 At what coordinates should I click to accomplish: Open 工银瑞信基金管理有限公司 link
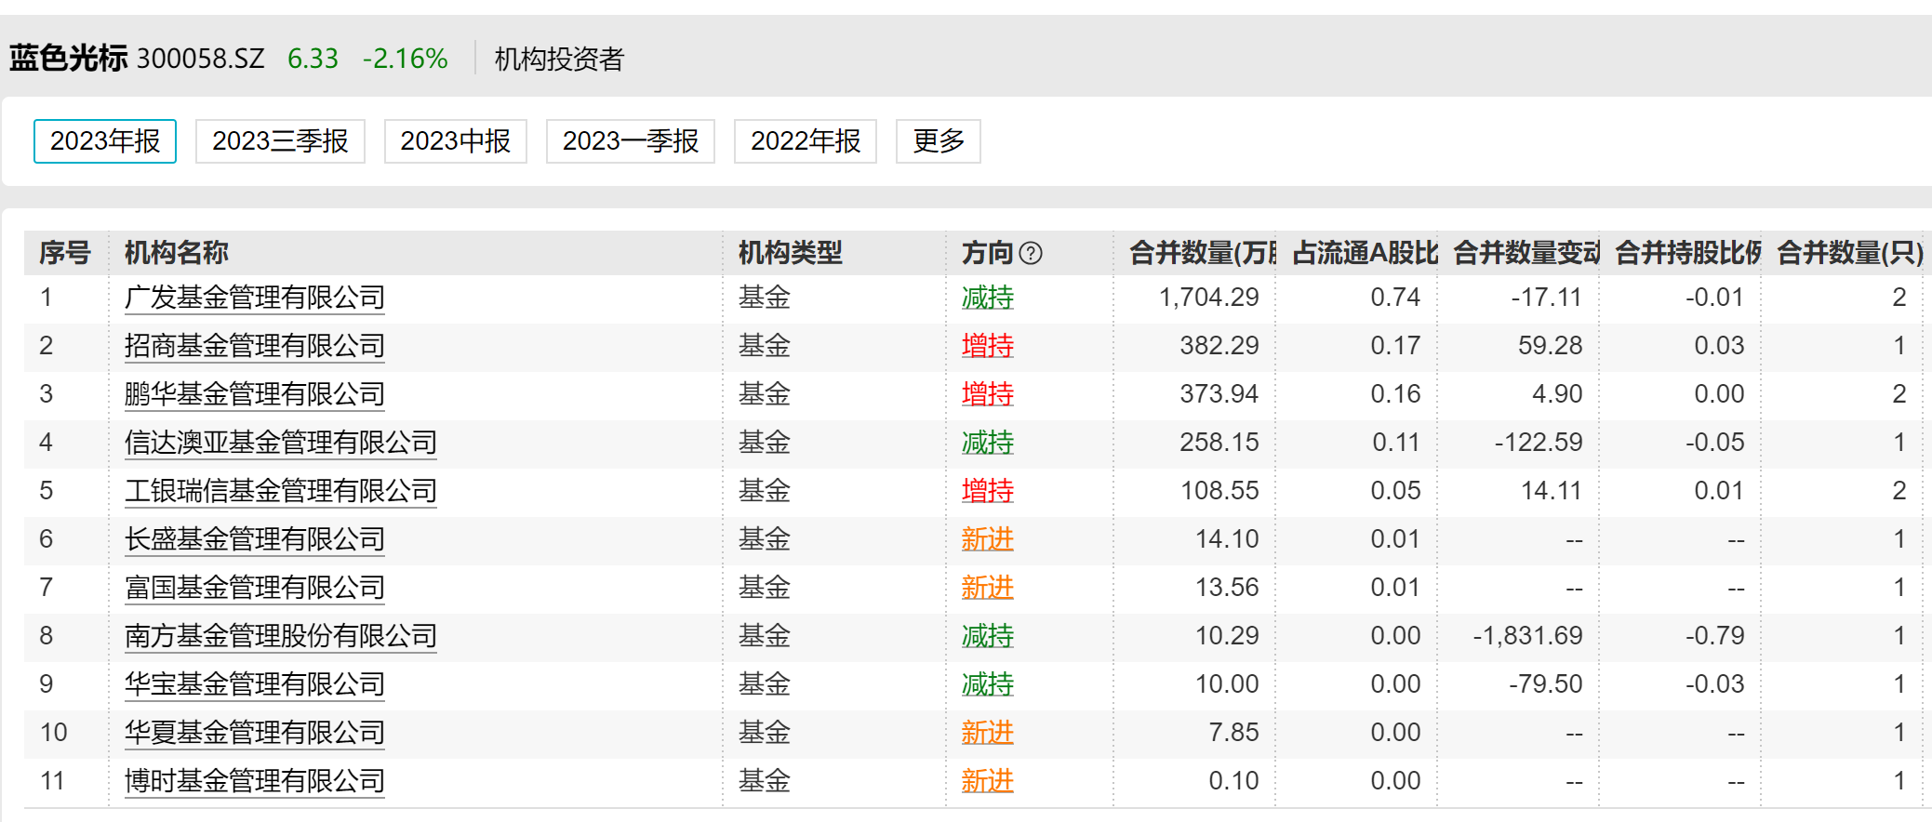(281, 491)
